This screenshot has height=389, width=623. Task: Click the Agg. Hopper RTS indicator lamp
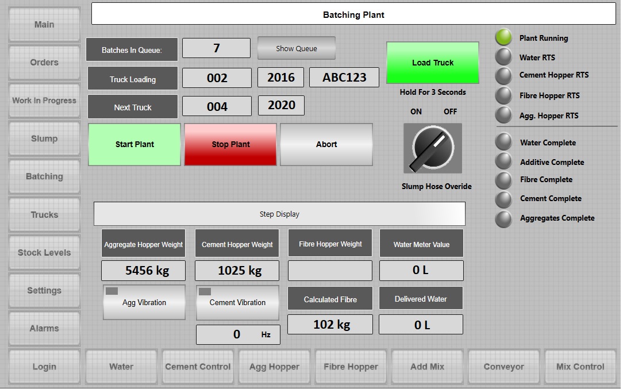click(x=503, y=115)
